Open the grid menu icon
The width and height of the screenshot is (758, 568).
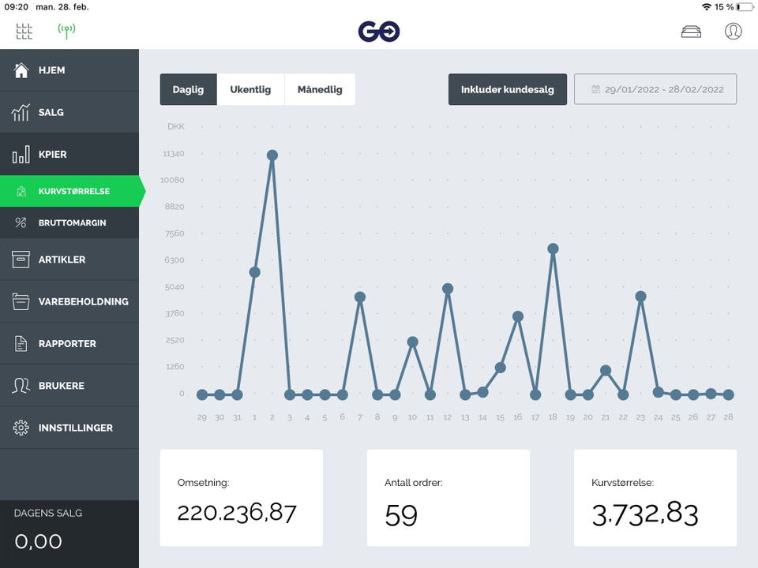click(x=24, y=32)
